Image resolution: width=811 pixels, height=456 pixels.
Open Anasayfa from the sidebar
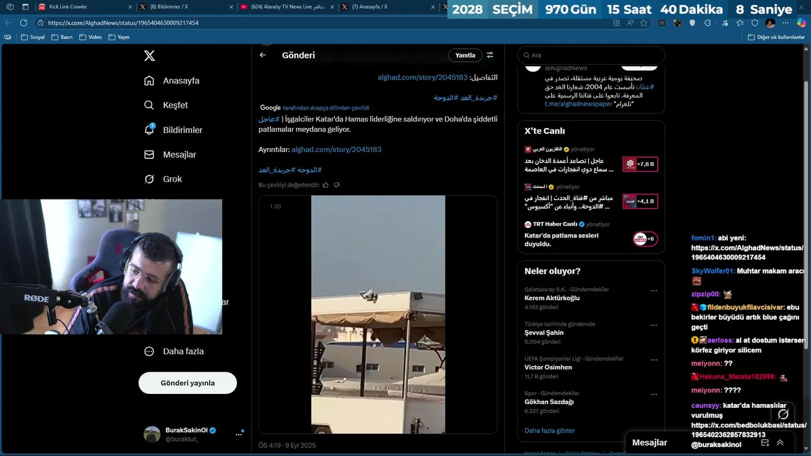coord(172,80)
